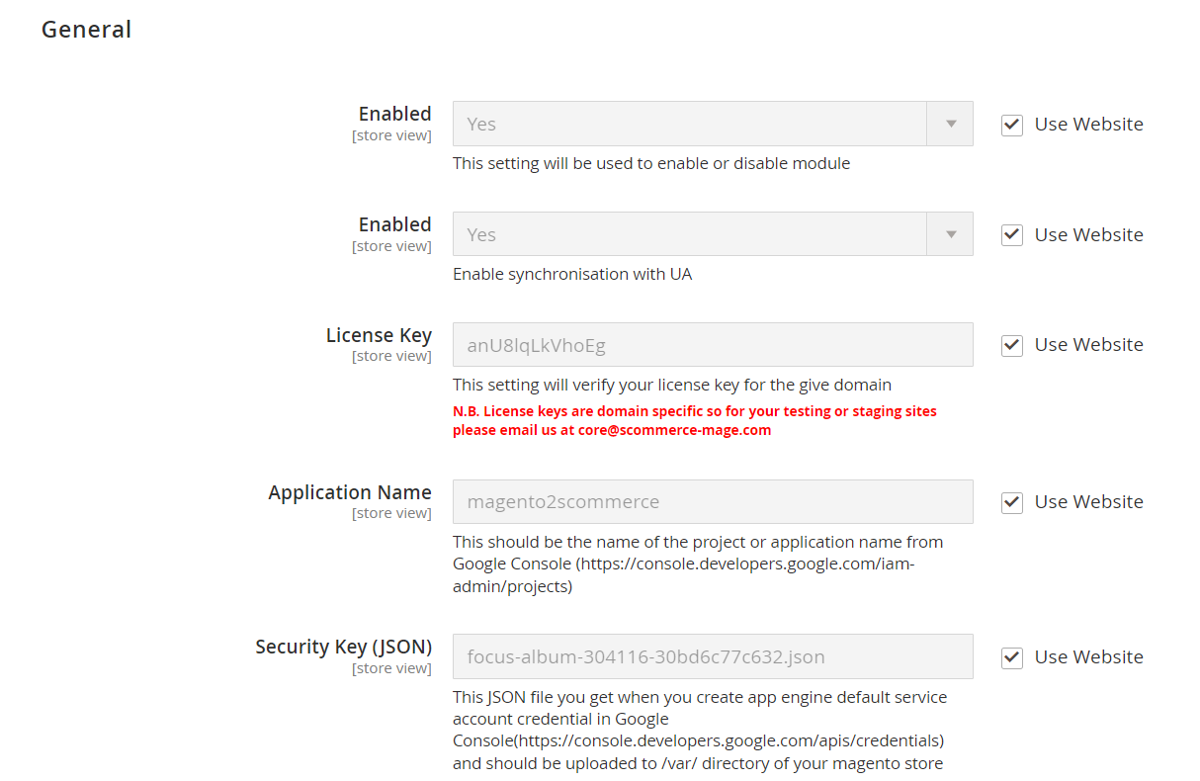Click the 'Enable synchronisation with UA' hint text
Viewport: 1200px width, 781px height.
point(572,275)
